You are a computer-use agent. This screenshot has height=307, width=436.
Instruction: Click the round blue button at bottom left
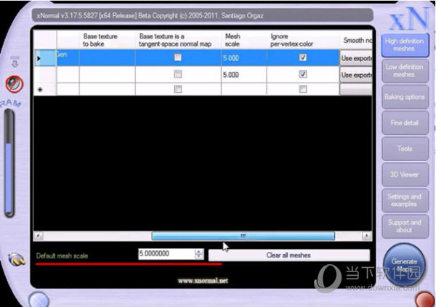click(x=39, y=300)
